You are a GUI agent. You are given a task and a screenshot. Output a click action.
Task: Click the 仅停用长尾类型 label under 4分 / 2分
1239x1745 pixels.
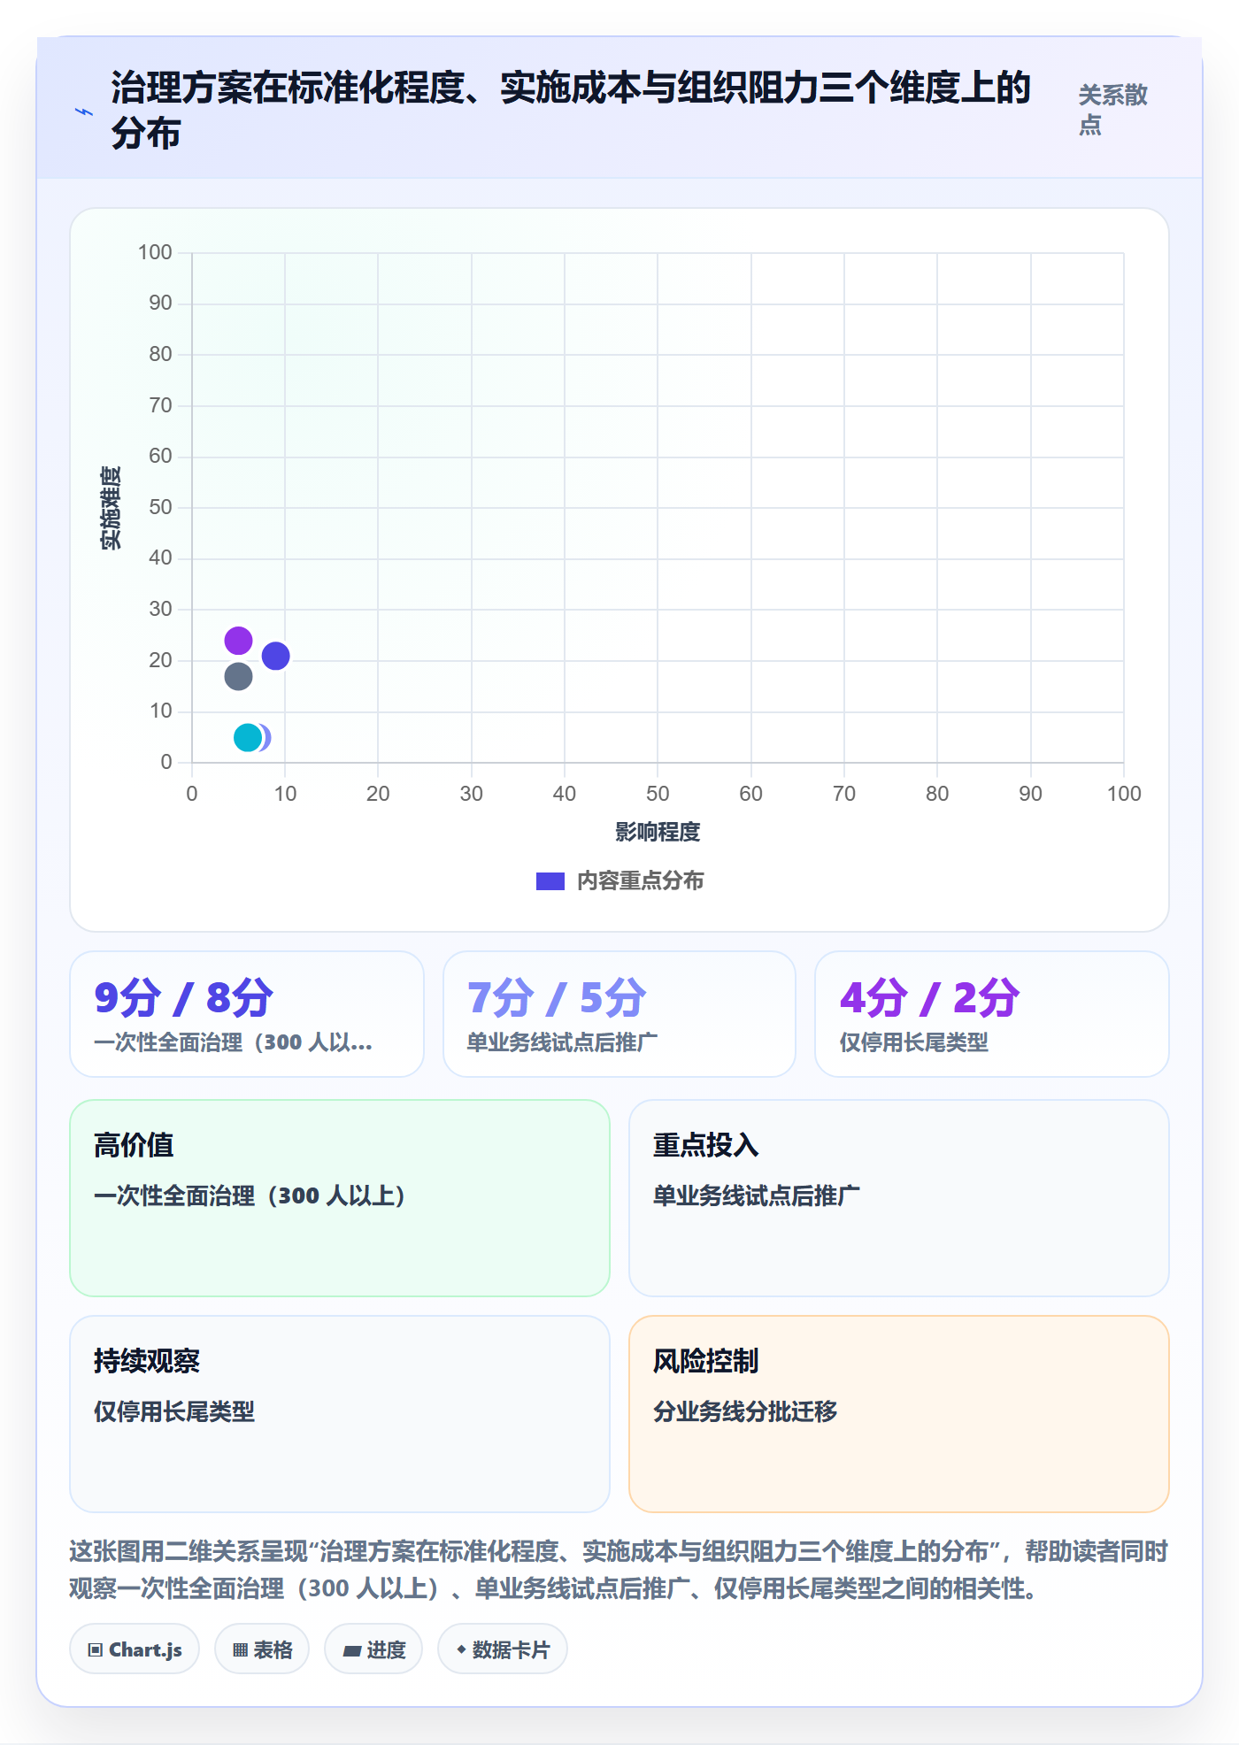pyautogui.click(x=914, y=1042)
